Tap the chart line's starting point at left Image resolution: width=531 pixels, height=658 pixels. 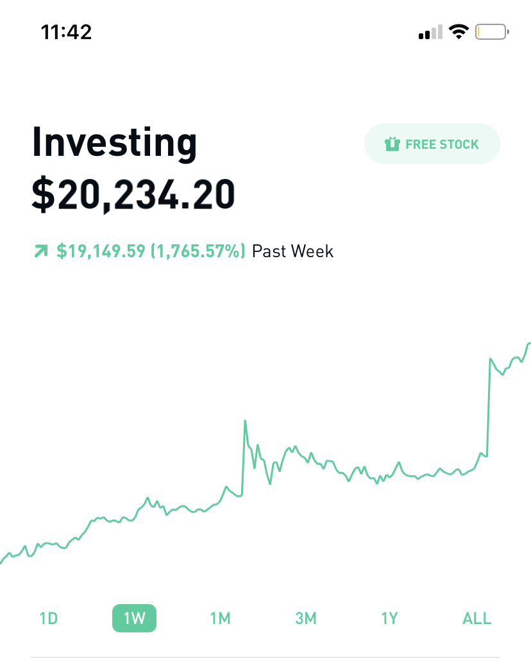coord(1,562)
